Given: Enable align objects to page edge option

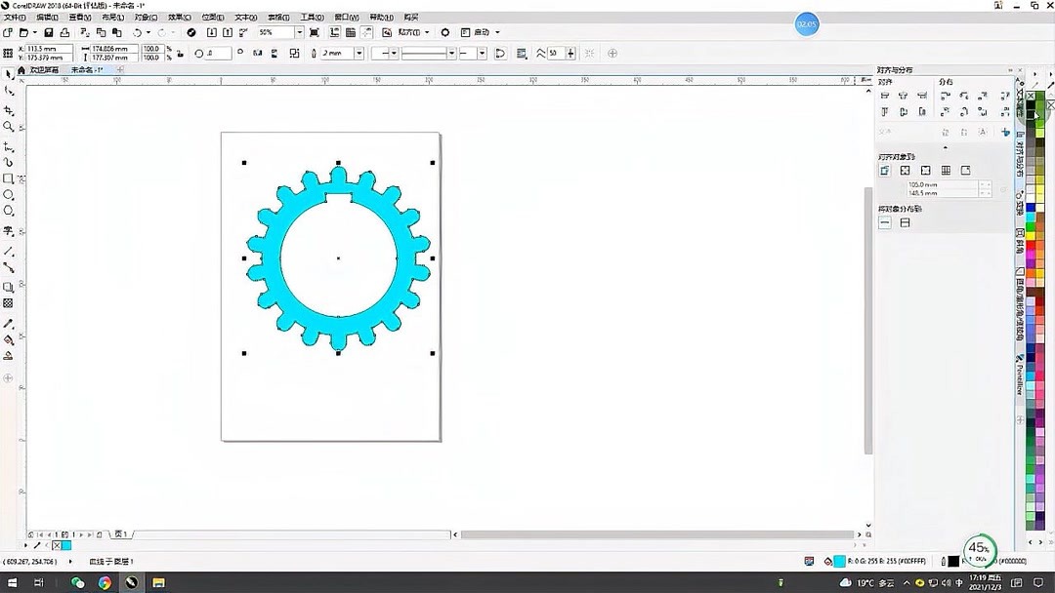Looking at the screenshot, I should point(905,170).
